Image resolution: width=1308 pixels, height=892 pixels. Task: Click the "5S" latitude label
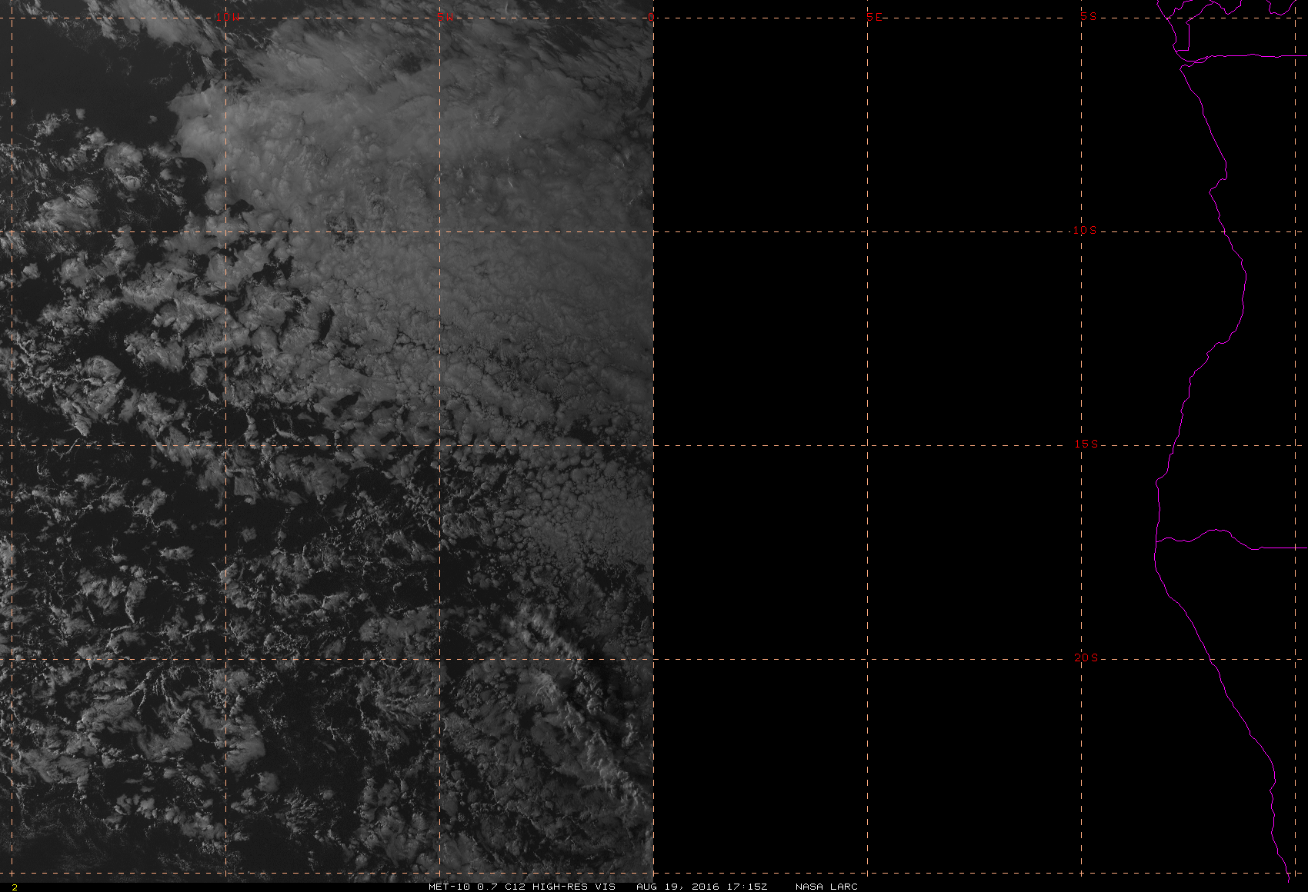click(1088, 16)
